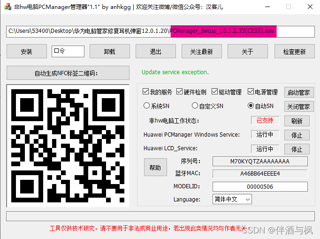Click the generated NFC QR code image
This screenshot has width=320, height=239.
[68, 146]
